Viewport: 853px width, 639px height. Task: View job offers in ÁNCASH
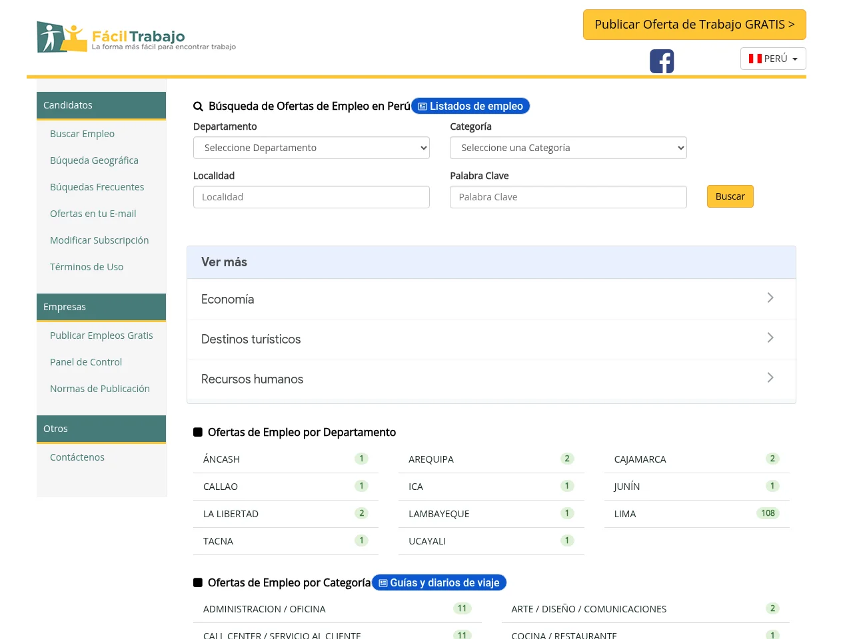coord(286,459)
